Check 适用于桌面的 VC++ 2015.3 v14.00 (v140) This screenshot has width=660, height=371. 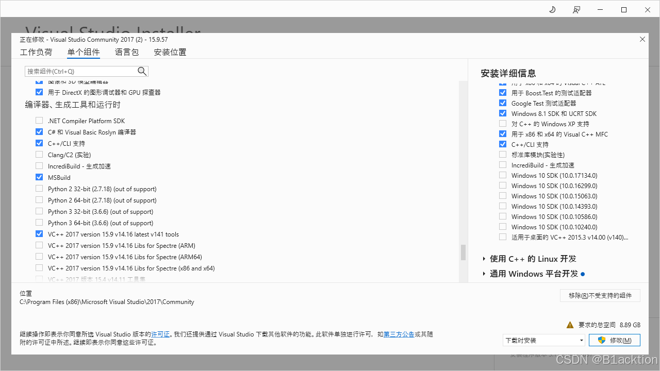click(x=503, y=237)
